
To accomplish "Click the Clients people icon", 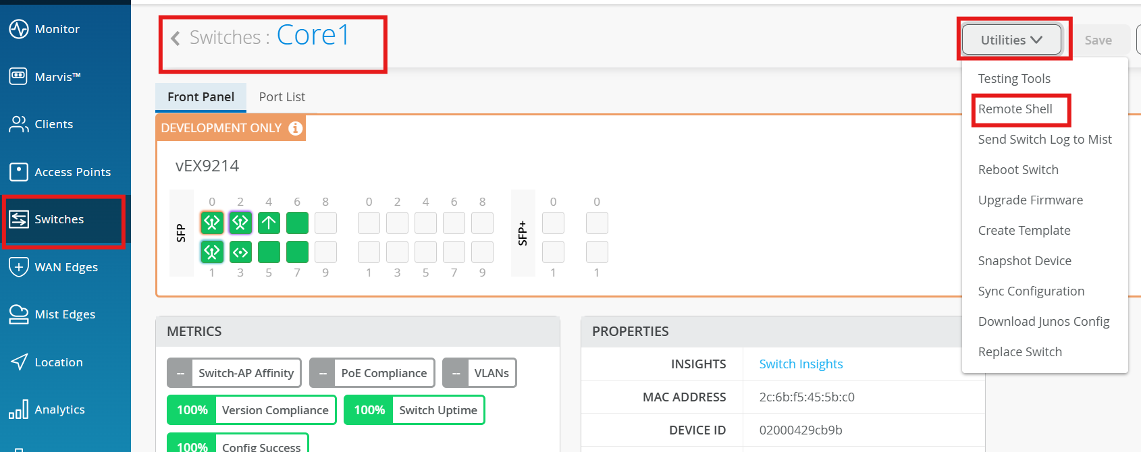I will click(x=18, y=124).
